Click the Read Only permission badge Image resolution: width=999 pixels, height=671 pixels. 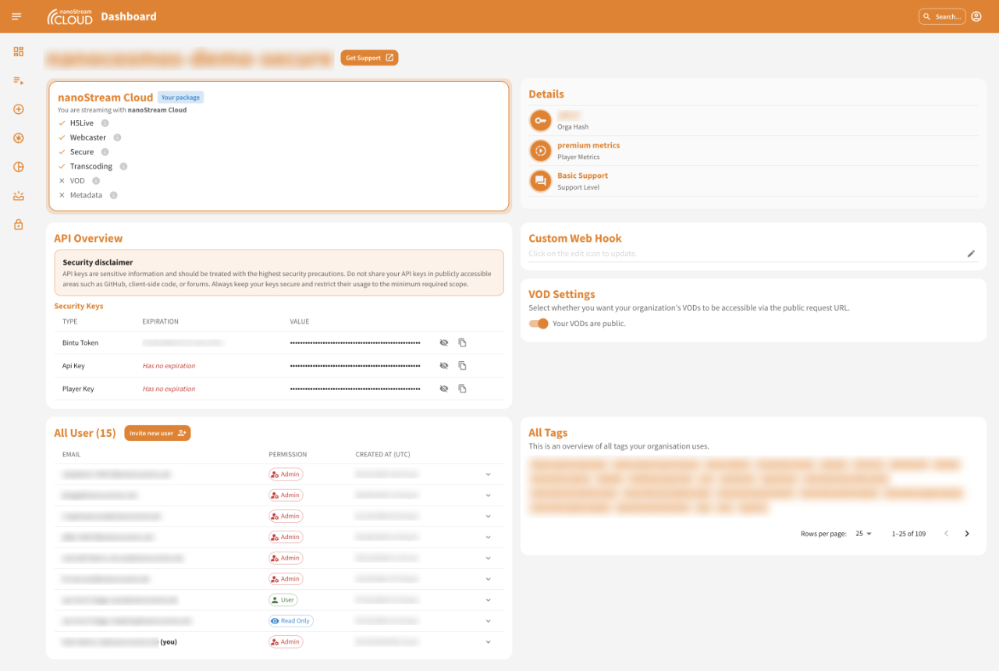point(291,621)
